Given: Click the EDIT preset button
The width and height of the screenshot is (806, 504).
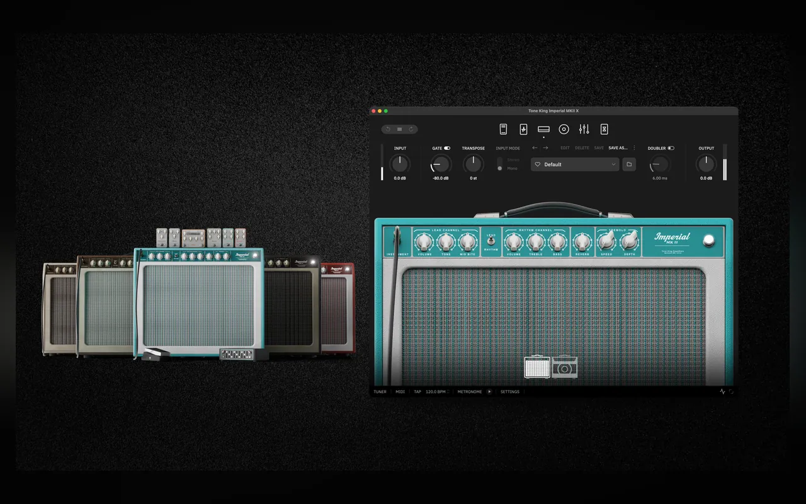Looking at the screenshot, I should [x=565, y=148].
